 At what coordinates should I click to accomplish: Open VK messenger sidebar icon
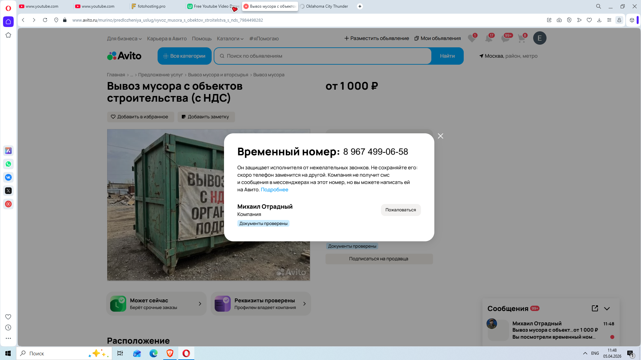coord(8,177)
